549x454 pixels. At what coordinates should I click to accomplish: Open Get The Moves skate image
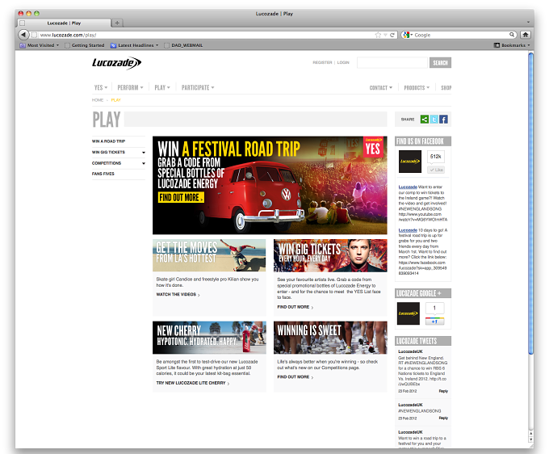(209, 255)
